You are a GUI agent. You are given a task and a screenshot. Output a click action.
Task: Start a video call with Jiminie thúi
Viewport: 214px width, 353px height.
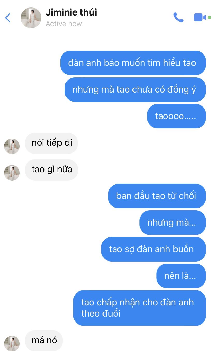(x=202, y=18)
